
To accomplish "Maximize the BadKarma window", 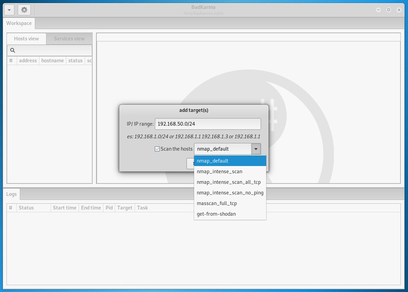I will coord(389,10).
